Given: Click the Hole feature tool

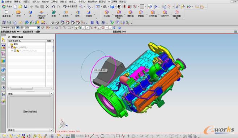Looking at the screenshot, I should 30,13.
